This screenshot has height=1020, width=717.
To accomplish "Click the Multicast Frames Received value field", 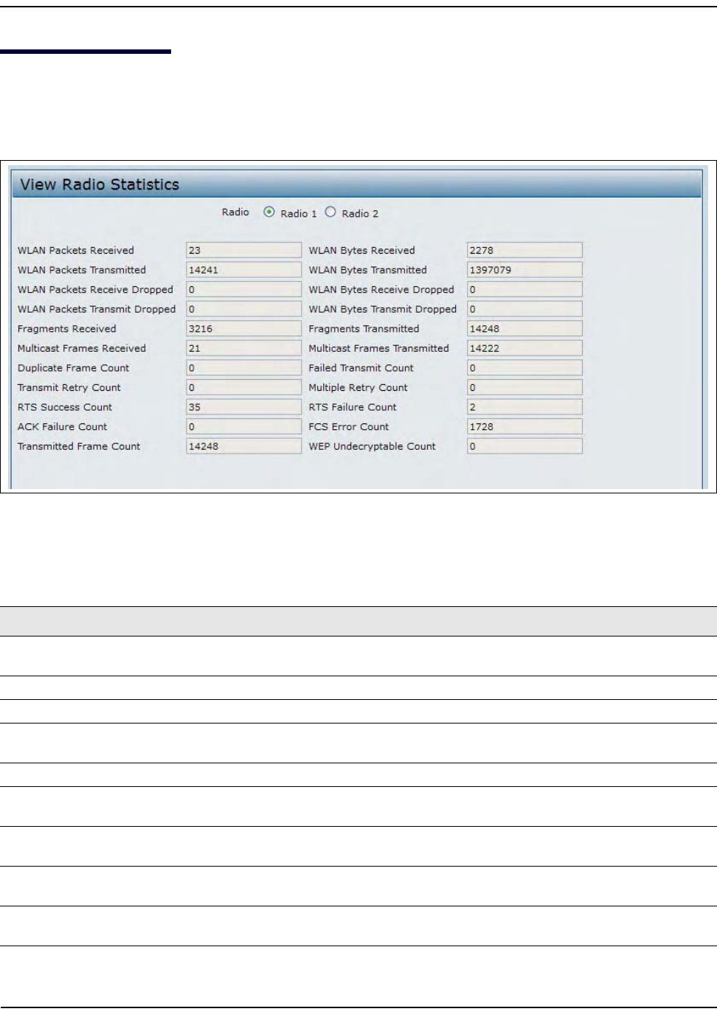I will point(244,348).
